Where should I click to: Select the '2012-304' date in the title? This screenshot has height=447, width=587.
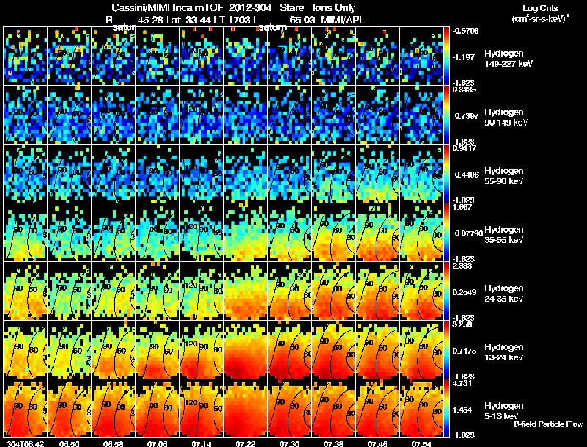[250, 8]
